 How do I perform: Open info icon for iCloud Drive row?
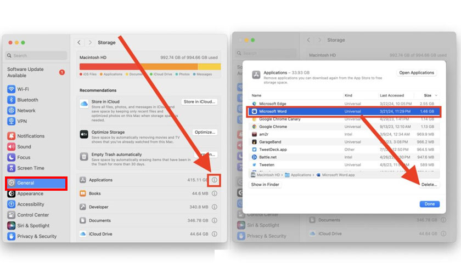[215, 234]
